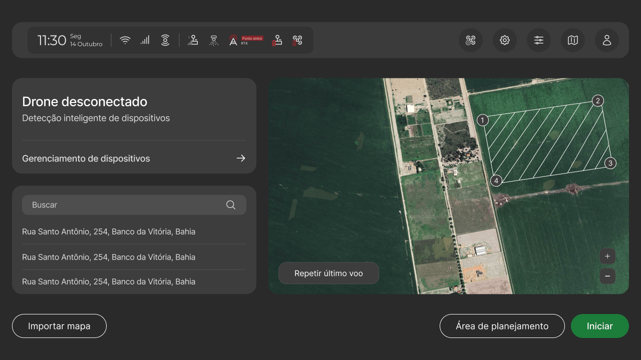
Task: Click the cellular signal bars icon
Action: coord(145,40)
